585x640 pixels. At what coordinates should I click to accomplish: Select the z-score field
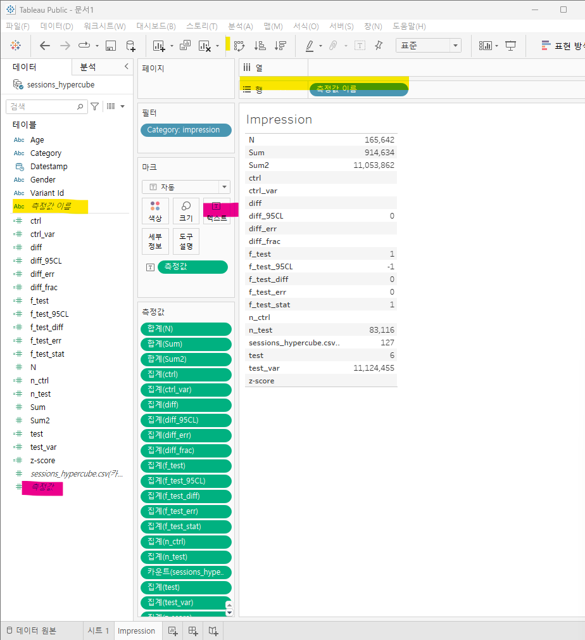[x=42, y=461]
